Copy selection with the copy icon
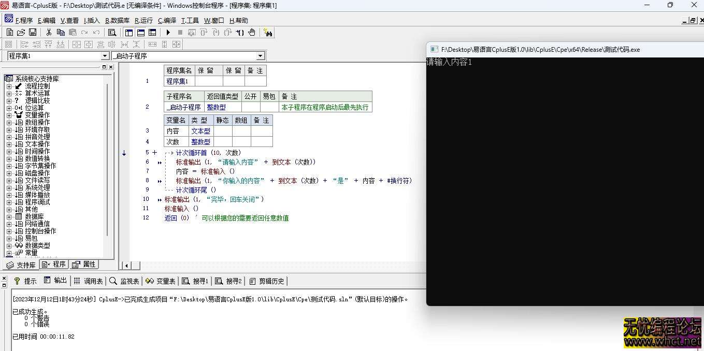Image resolution: width=704 pixels, height=351 pixels. [x=61, y=32]
